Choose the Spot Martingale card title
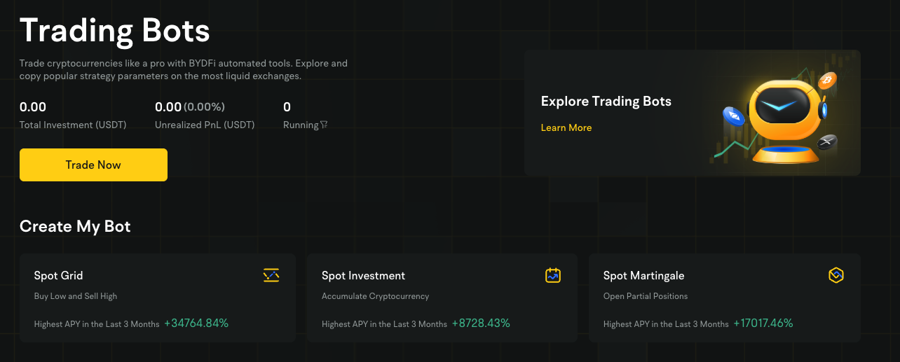 [643, 275]
